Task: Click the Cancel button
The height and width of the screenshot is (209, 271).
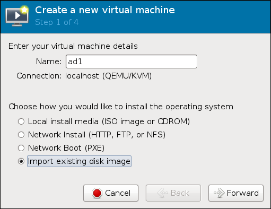Action: tap(111, 193)
